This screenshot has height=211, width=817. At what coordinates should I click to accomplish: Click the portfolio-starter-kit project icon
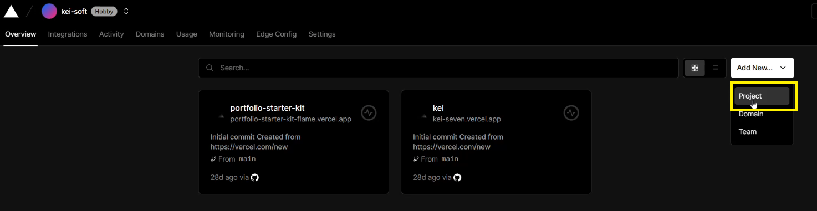pyautogui.click(x=221, y=116)
